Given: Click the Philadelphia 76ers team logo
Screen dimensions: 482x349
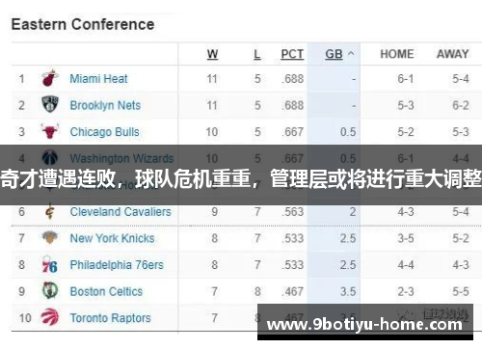Looking at the screenshot, I should [x=49, y=264].
